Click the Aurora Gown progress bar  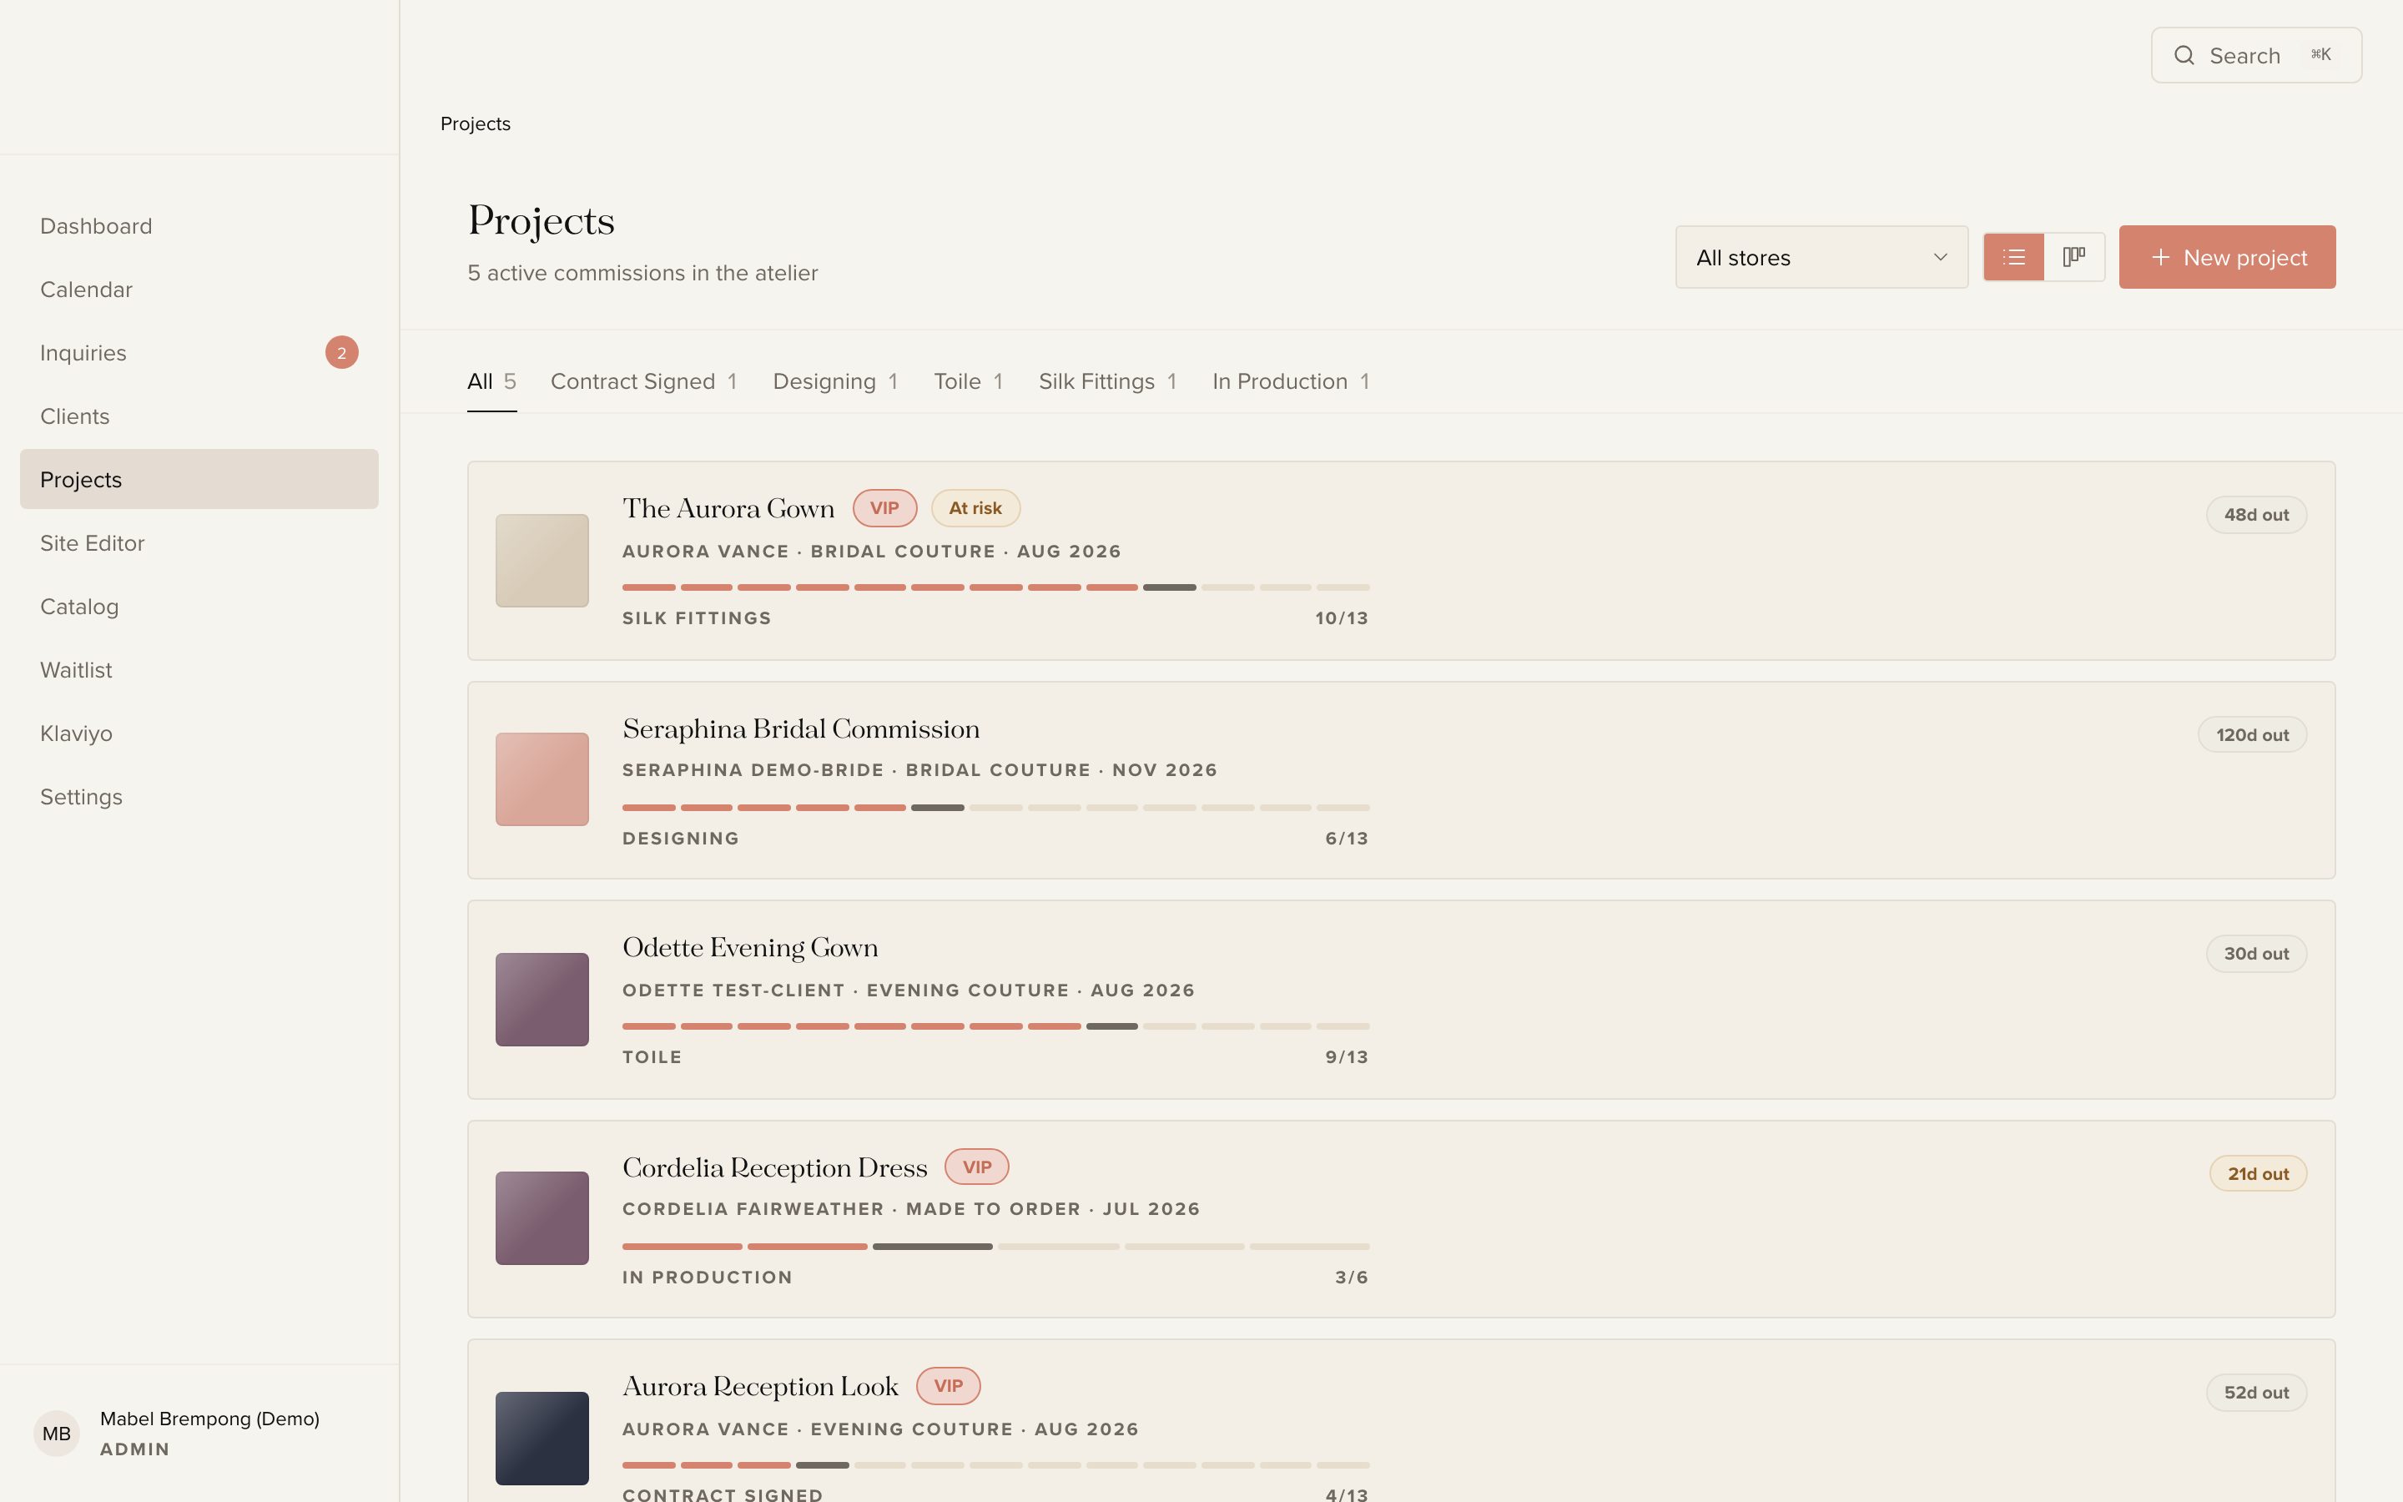click(996, 587)
